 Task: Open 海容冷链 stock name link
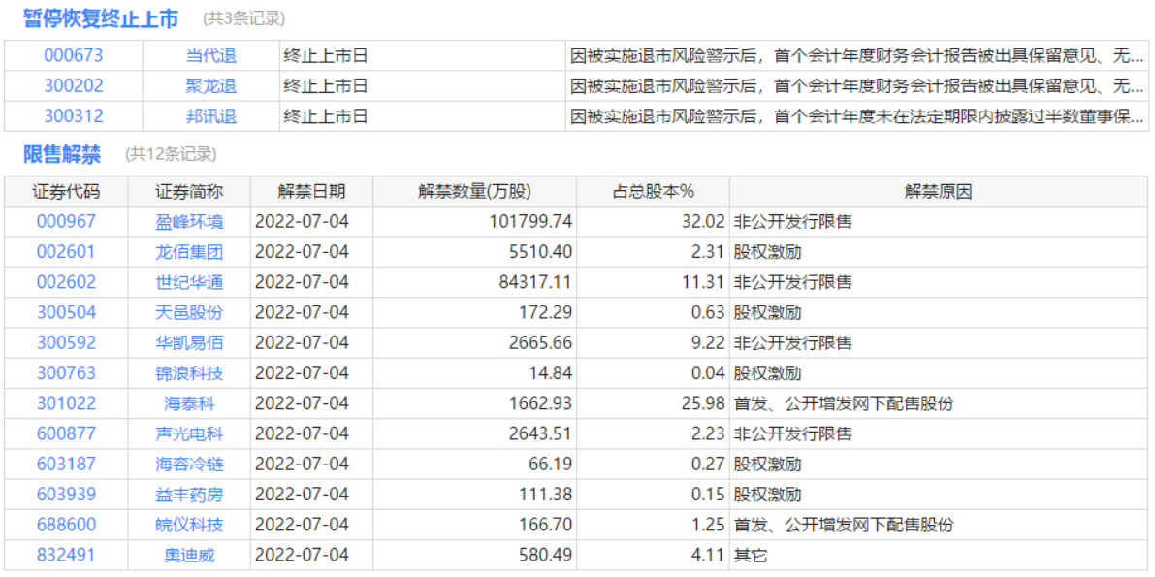point(189,465)
